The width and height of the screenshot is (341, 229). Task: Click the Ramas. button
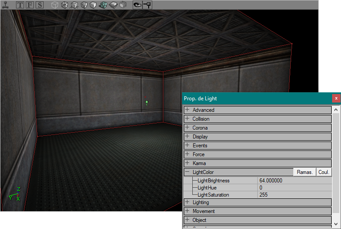[x=304, y=172]
